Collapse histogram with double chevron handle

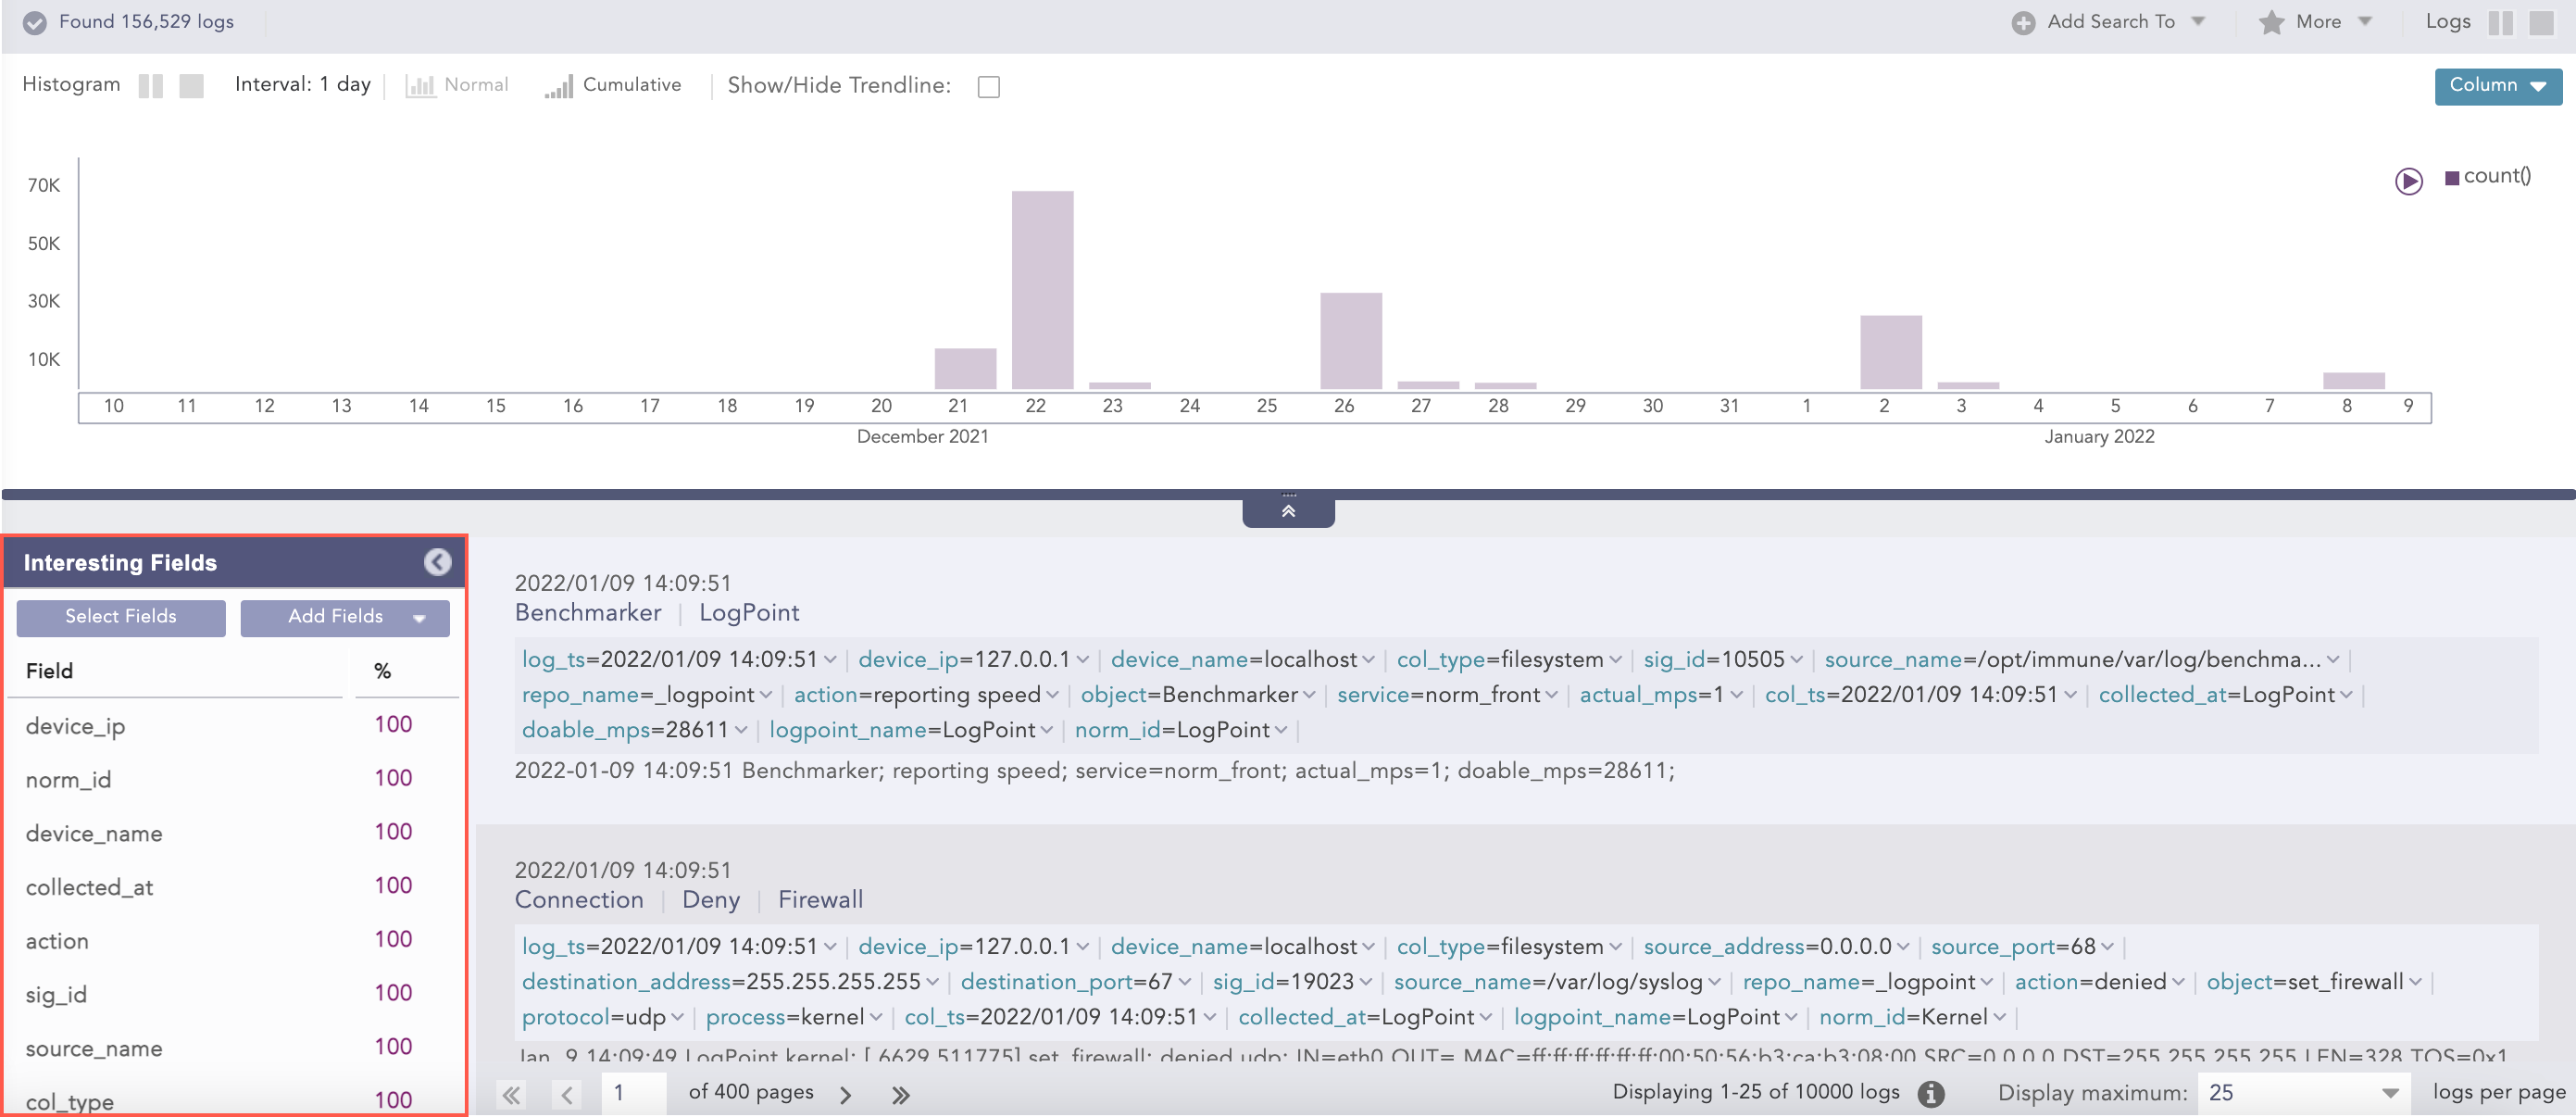pos(1288,510)
